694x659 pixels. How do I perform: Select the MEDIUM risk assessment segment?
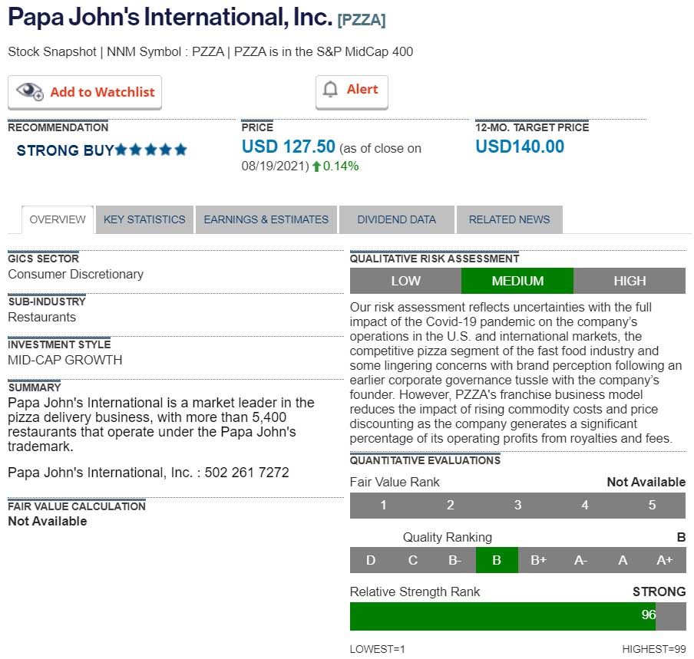pos(517,281)
